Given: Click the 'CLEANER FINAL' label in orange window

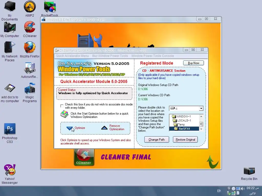Looking at the screenshot, I should [x=126, y=157].
